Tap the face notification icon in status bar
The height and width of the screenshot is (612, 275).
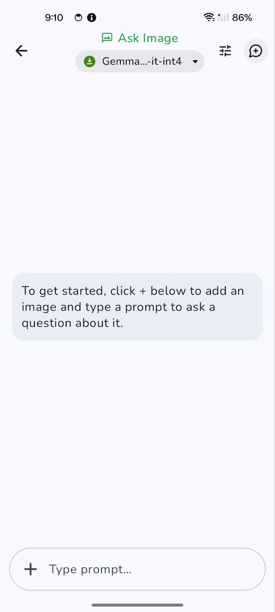78,18
